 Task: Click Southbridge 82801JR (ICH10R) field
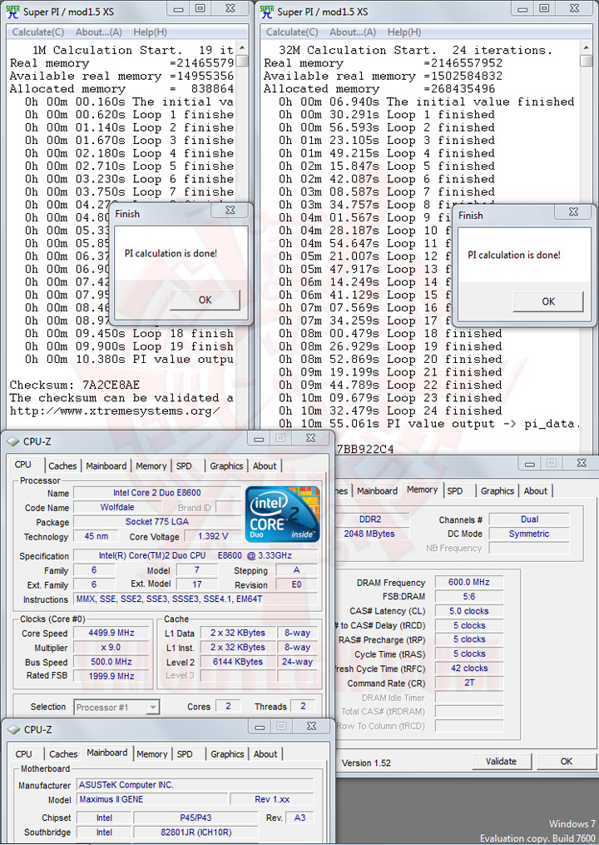pos(196,832)
